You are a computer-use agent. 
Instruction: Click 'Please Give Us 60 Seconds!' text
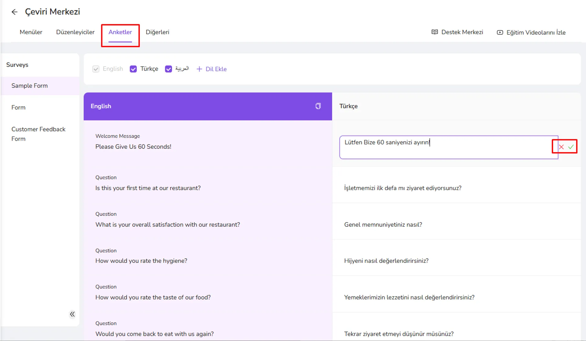click(133, 147)
